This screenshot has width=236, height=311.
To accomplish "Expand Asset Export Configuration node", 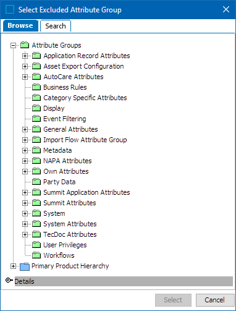I will click(x=25, y=66).
